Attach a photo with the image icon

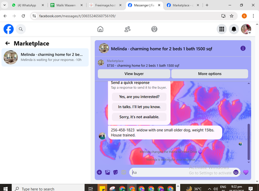(x=107, y=172)
